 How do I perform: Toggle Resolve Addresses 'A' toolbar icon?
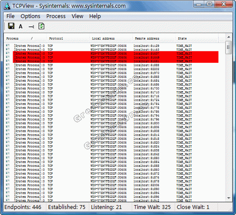[21, 26]
